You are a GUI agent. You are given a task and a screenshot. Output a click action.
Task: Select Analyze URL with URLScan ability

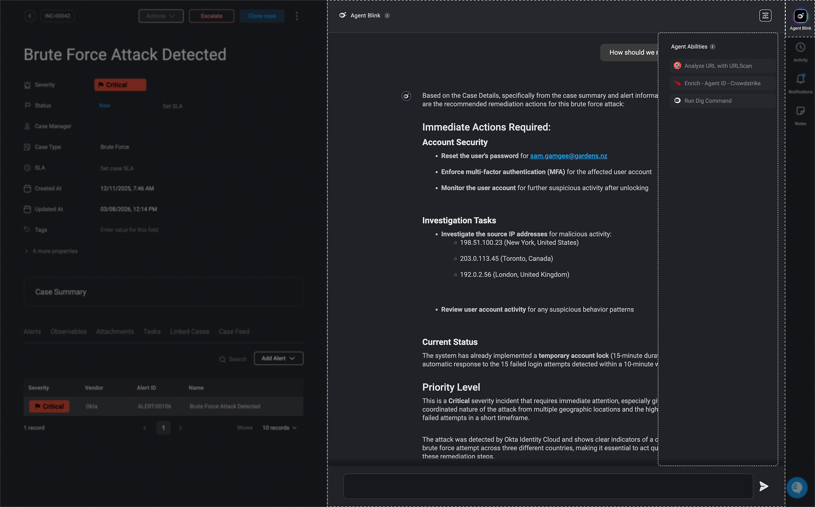point(723,66)
